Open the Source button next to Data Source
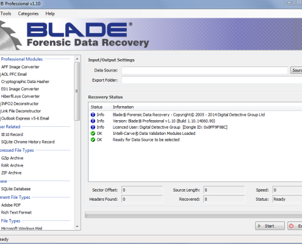 [x=297, y=70]
